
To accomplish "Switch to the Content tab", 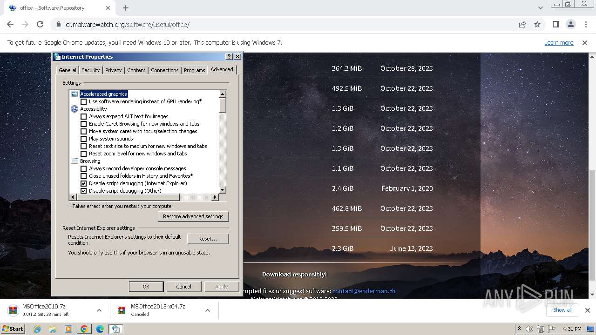I will [x=136, y=70].
